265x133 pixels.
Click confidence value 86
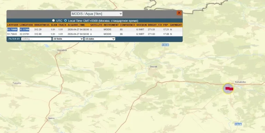click(121, 34)
